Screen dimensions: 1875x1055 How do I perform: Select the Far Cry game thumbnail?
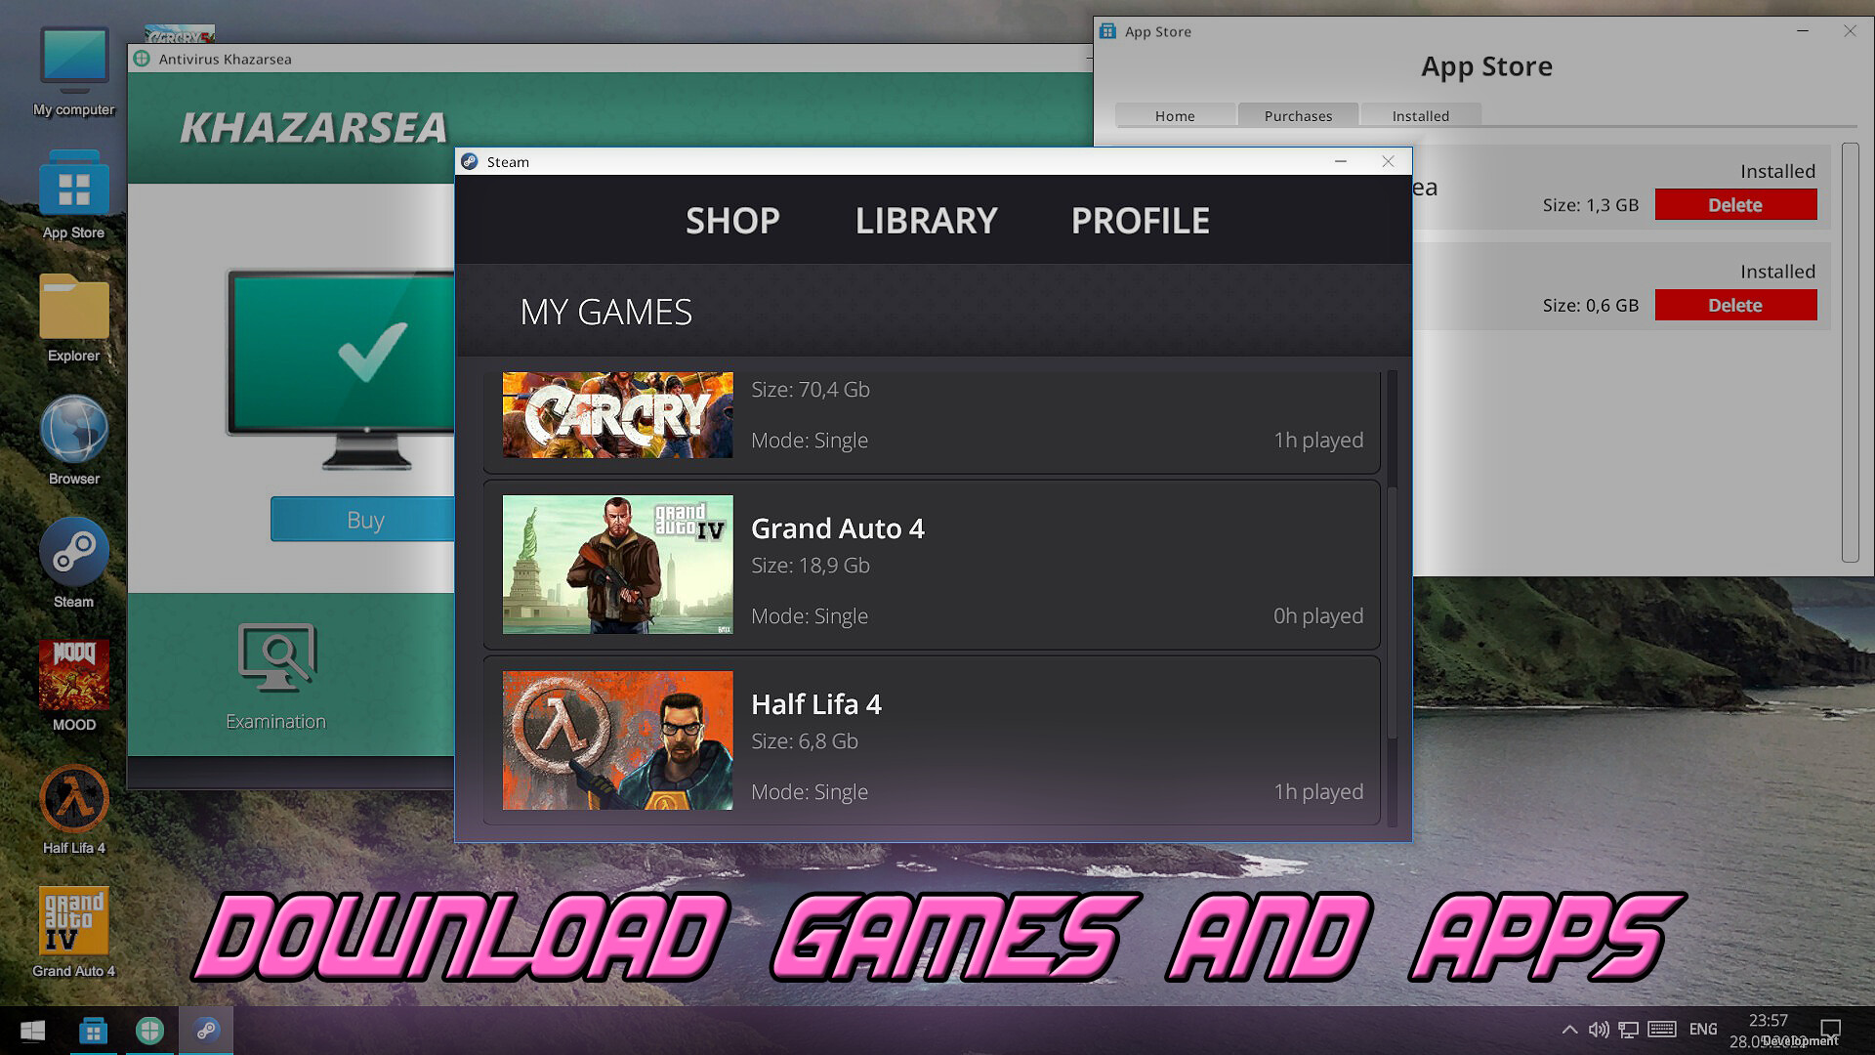click(x=617, y=414)
